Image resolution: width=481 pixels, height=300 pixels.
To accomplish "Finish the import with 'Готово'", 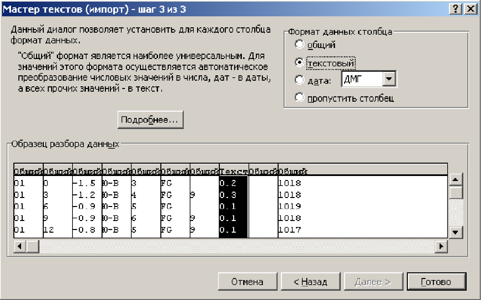I will tap(436, 282).
